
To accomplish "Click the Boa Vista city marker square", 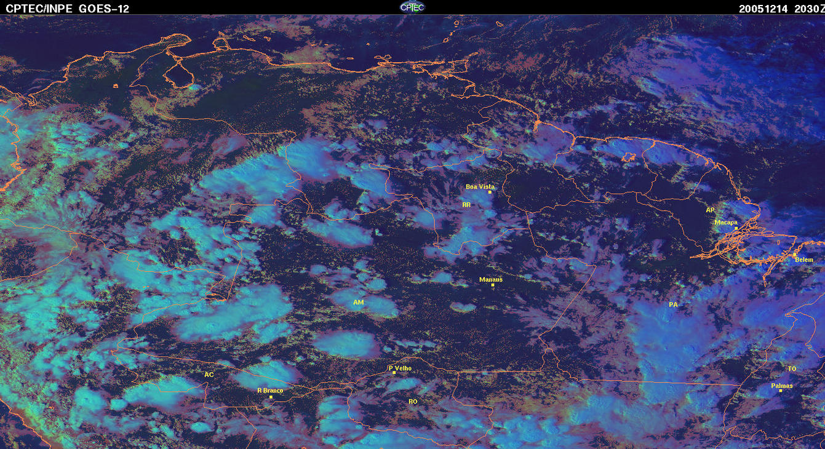I will [490, 192].
